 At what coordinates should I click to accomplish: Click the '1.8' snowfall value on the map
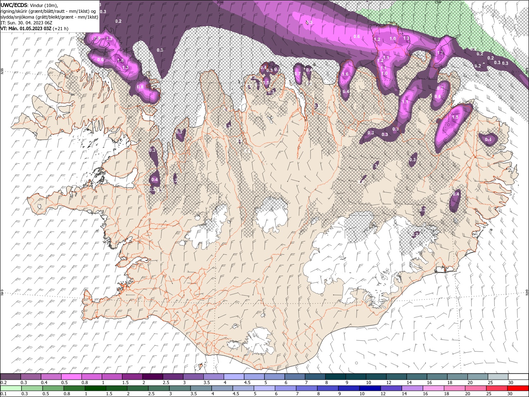pyautogui.click(x=120, y=60)
